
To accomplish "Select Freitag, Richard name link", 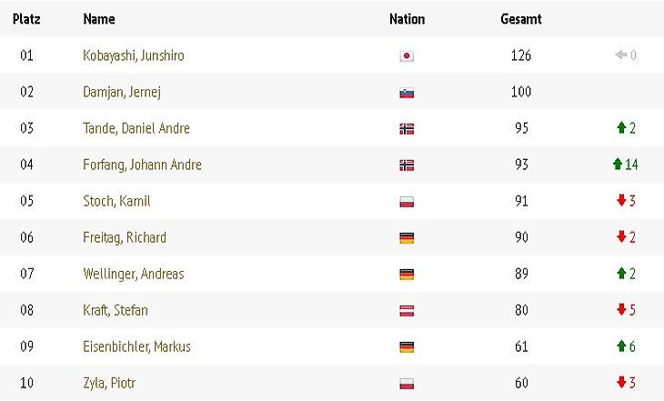I will pos(125,237).
